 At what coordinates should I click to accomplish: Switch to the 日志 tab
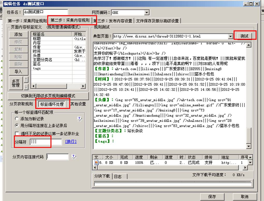pos(118,176)
